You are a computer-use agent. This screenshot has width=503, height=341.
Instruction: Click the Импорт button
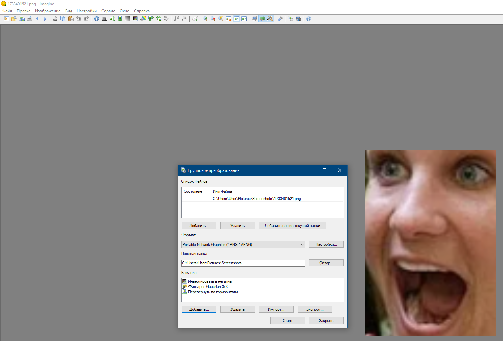276,309
